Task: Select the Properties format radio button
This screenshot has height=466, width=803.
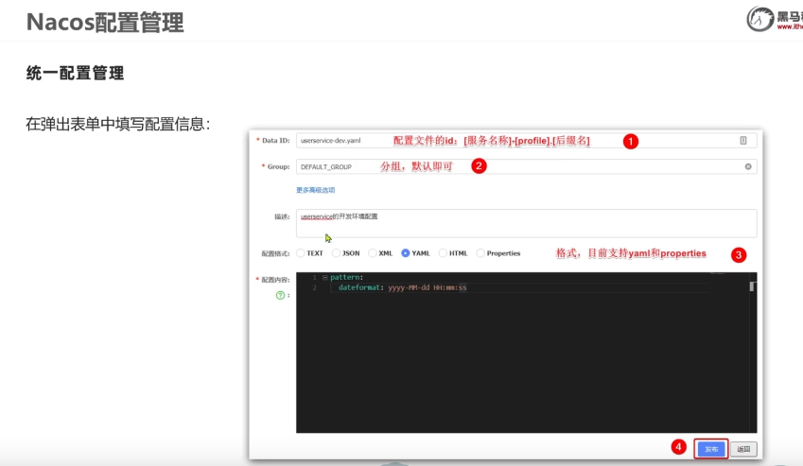Action: point(480,253)
